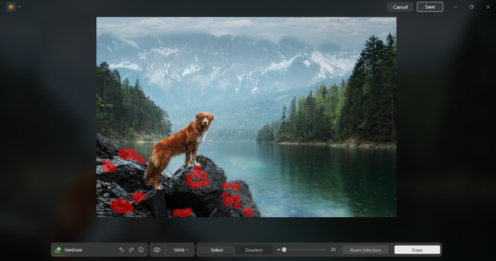Toggle the eye preview visibility icon

tap(157, 250)
